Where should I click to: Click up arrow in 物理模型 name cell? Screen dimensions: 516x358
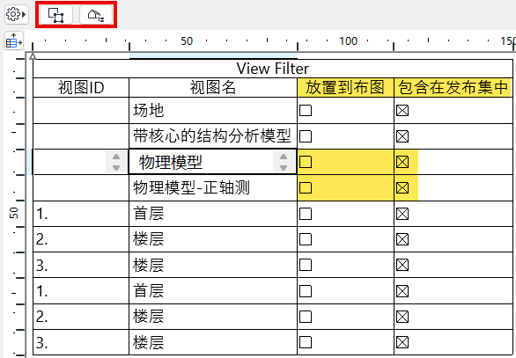tap(284, 157)
